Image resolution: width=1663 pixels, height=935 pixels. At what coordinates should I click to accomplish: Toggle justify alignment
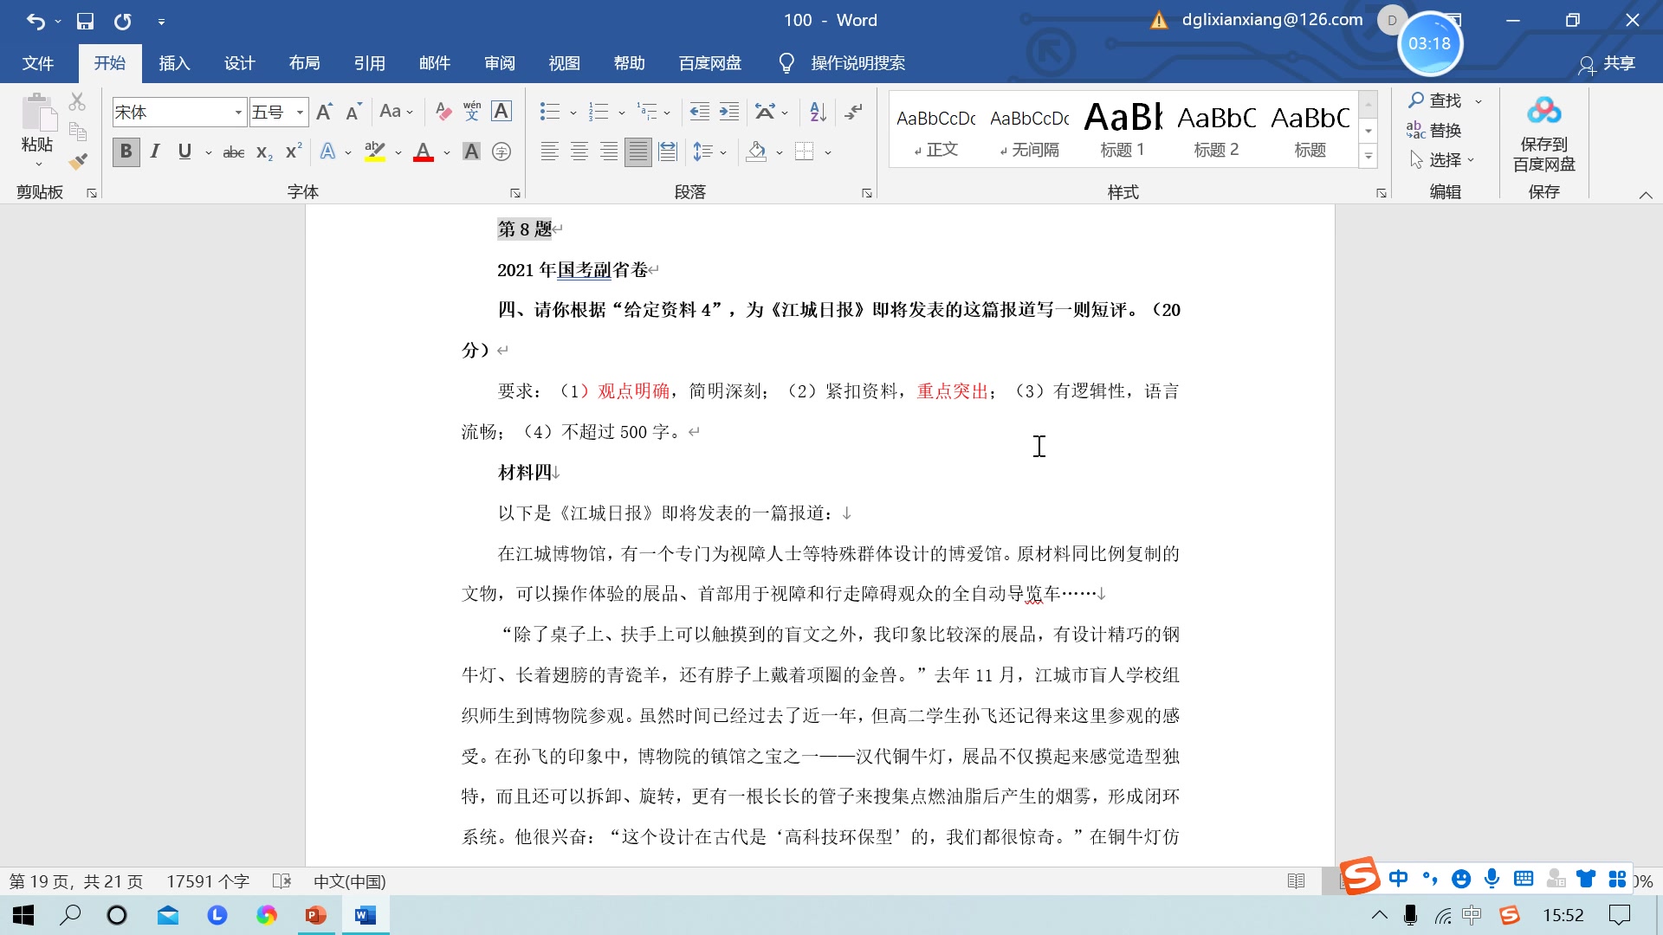pos(638,152)
